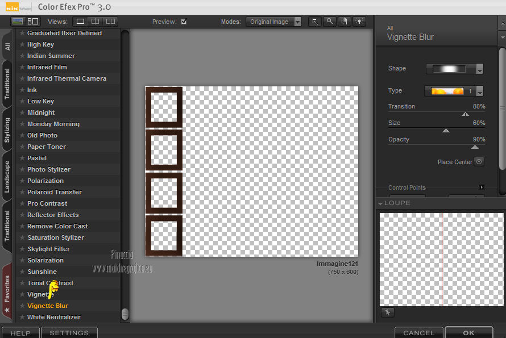Open the Landscape filter tab
The image size is (506, 338).
[7, 176]
